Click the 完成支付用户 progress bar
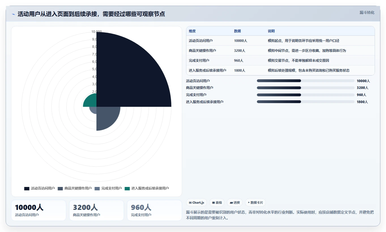This screenshot has height=232, width=386. point(306,95)
